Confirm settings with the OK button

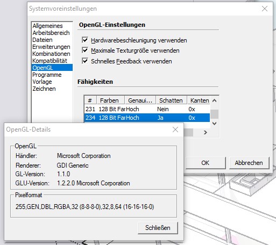pos(206,163)
